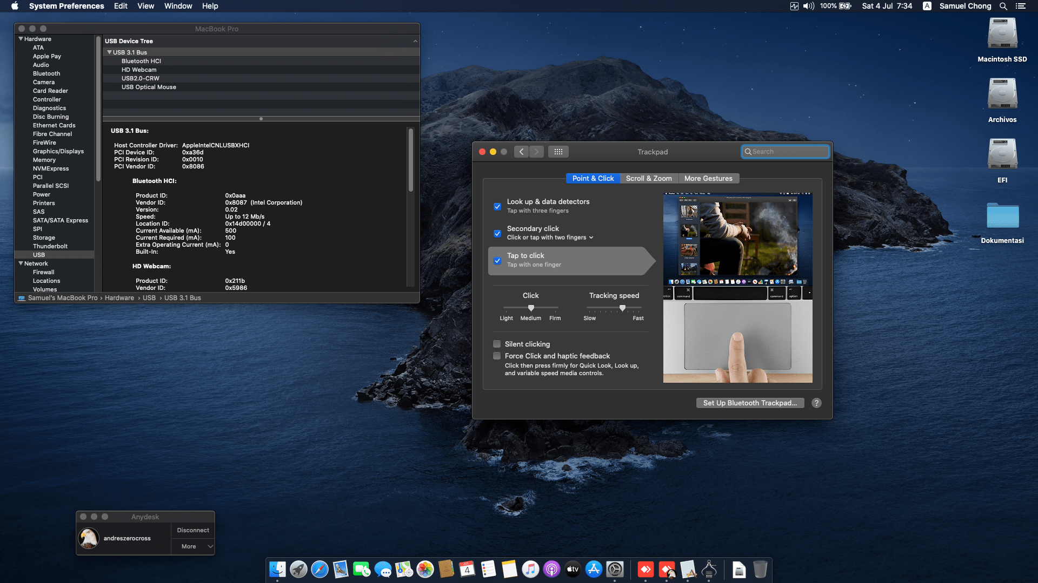Click the volume speaker icon in menu bar
Viewport: 1038px width, 583px height.
(809, 6)
